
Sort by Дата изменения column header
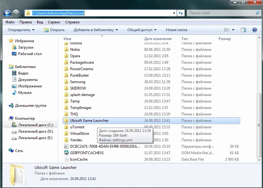[x=158, y=39]
